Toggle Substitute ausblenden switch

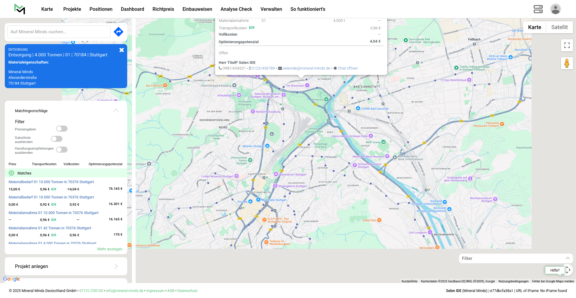(57, 139)
